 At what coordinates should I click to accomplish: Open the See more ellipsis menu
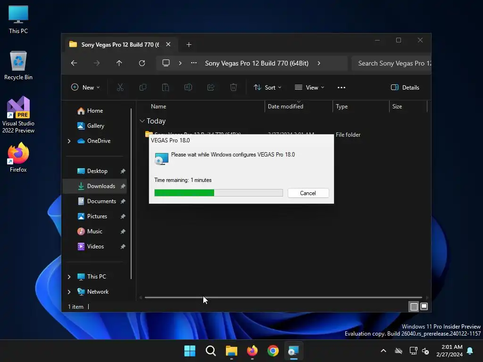341,87
